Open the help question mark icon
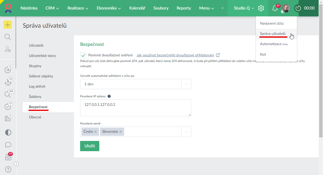Viewport: 323px width, 175px height. coord(8,169)
